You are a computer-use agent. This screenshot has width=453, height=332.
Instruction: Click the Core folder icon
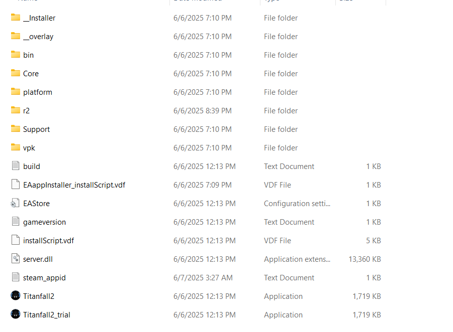point(16,73)
